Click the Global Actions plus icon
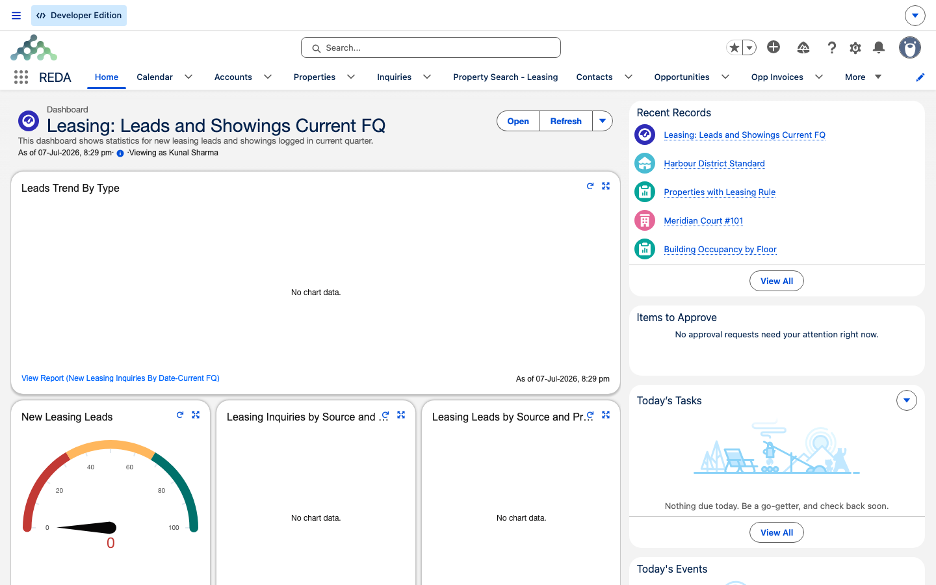The width and height of the screenshot is (936, 585). pos(773,47)
